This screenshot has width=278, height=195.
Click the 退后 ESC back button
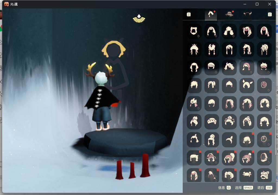pos(265,188)
